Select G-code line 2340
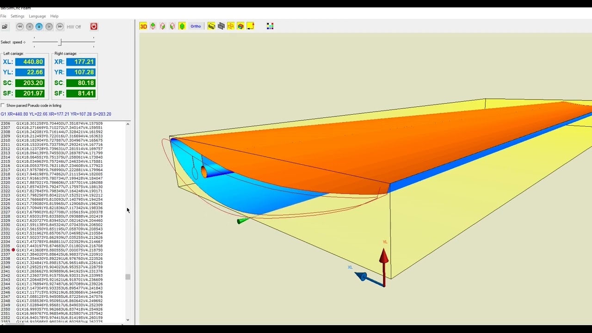This screenshot has width=592, height=333. tap(59, 267)
